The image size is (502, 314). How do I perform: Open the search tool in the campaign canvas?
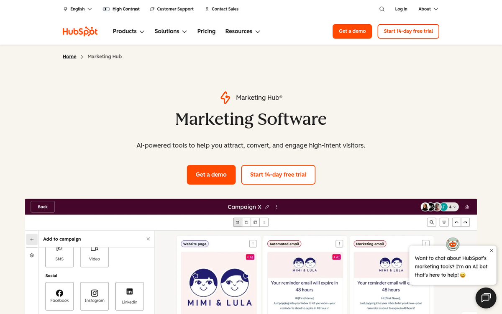[431, 222]
